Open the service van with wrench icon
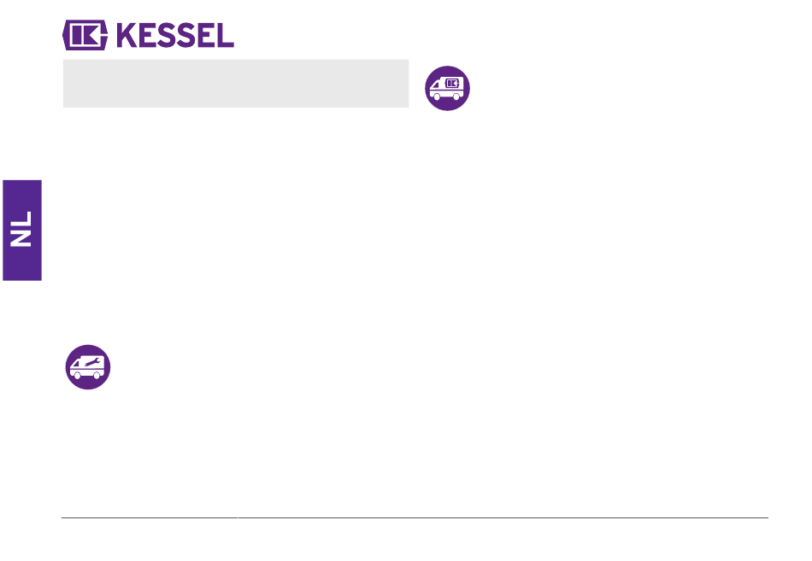 click(88, 367)
